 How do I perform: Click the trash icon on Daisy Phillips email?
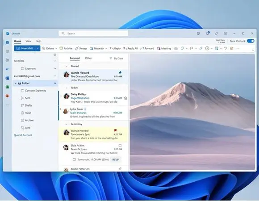125,98
